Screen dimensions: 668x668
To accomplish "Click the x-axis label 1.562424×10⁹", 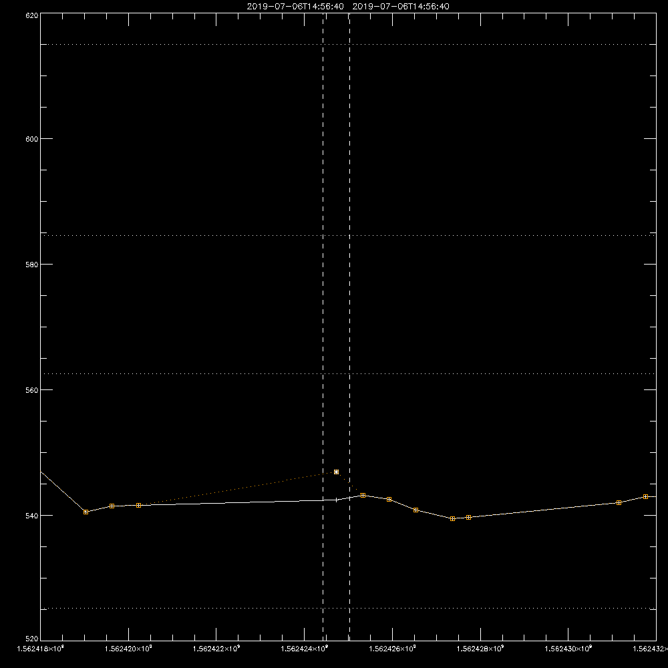I will [305, 649].
